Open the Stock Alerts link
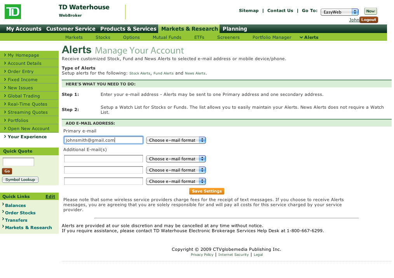 [140, 73]
